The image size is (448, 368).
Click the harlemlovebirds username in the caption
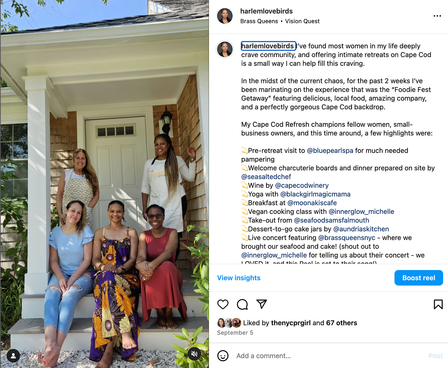268,46
